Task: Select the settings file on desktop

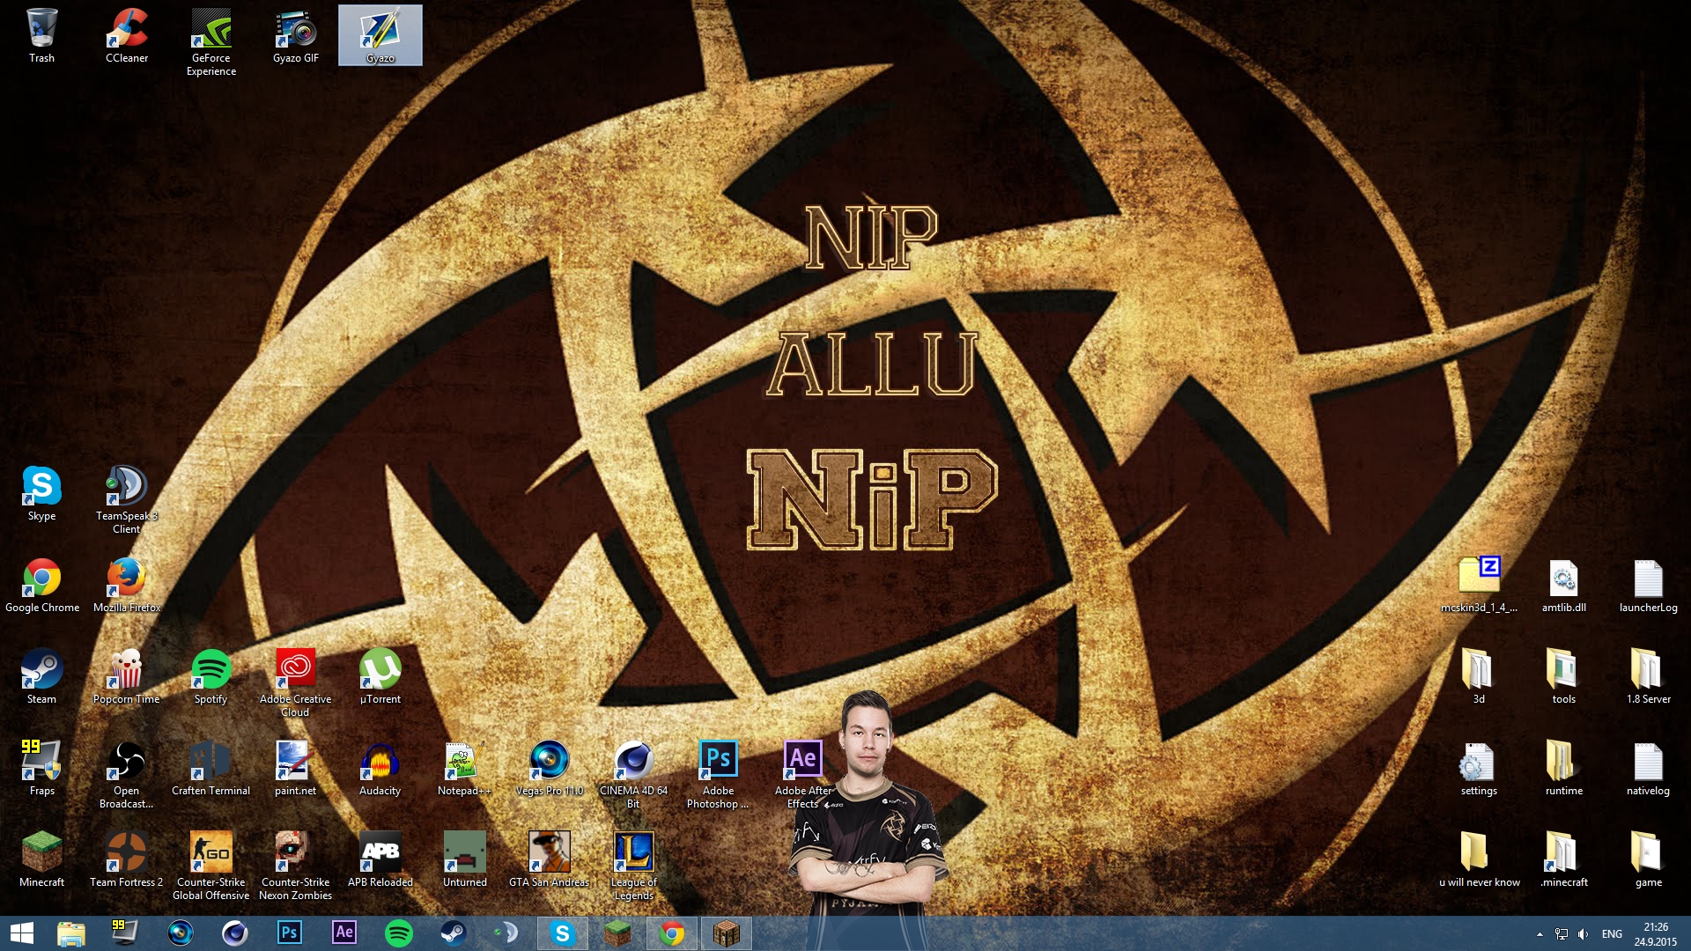Action: (x=1480, y=768)
